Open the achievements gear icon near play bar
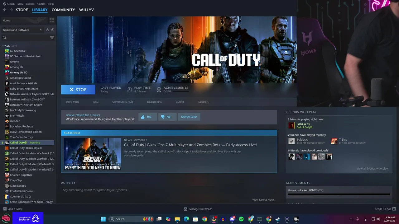The width and height of the screenshot is (399, 224). [159, 90]
